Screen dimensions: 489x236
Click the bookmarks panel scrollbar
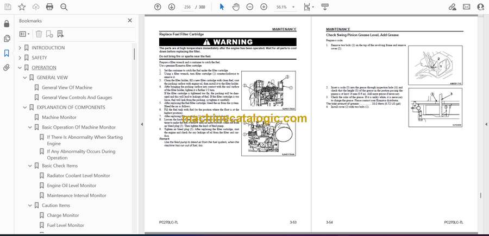click(x=134, y=54)
